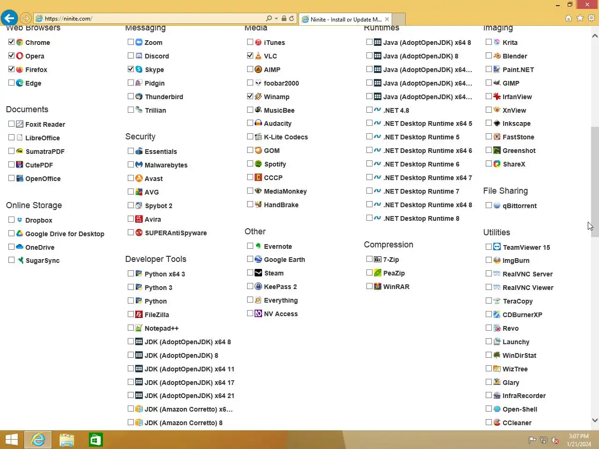Click the FileZilla icon
The height and width of the screenshot is (449, 599).
click(139, 314)
